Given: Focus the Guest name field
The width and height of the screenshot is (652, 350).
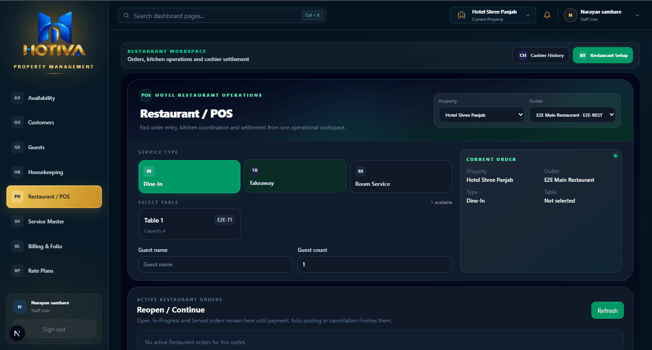Looking at the screenshot, I should click(x=216, y=265).
